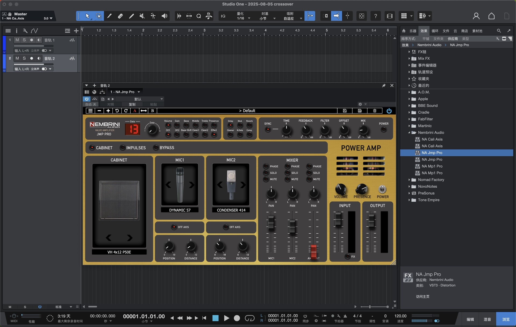Click the Play button in transport
Screen dimensions: 516x327
tap(226, 318)
